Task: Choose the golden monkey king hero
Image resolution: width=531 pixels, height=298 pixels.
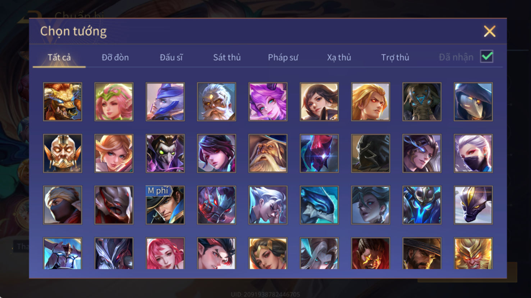Action: [x=473, y=253]
